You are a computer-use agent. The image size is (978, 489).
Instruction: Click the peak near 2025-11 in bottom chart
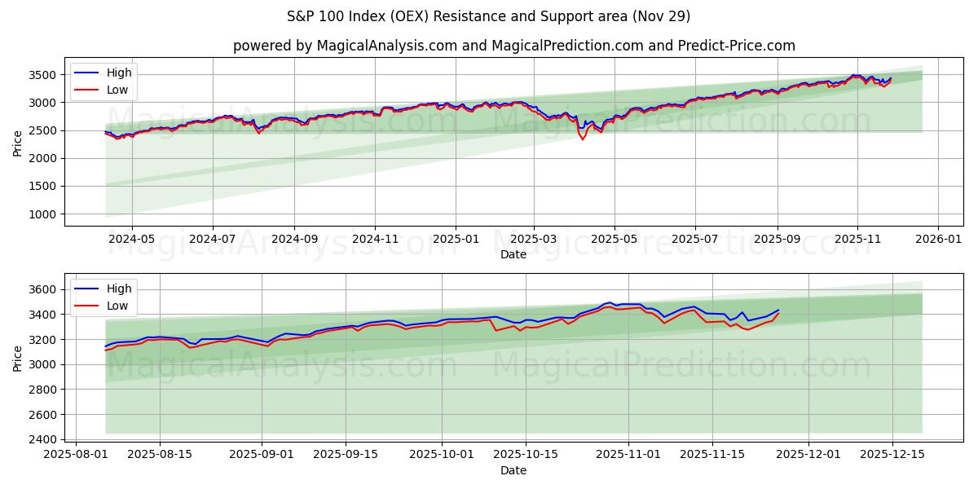[610, 303]
